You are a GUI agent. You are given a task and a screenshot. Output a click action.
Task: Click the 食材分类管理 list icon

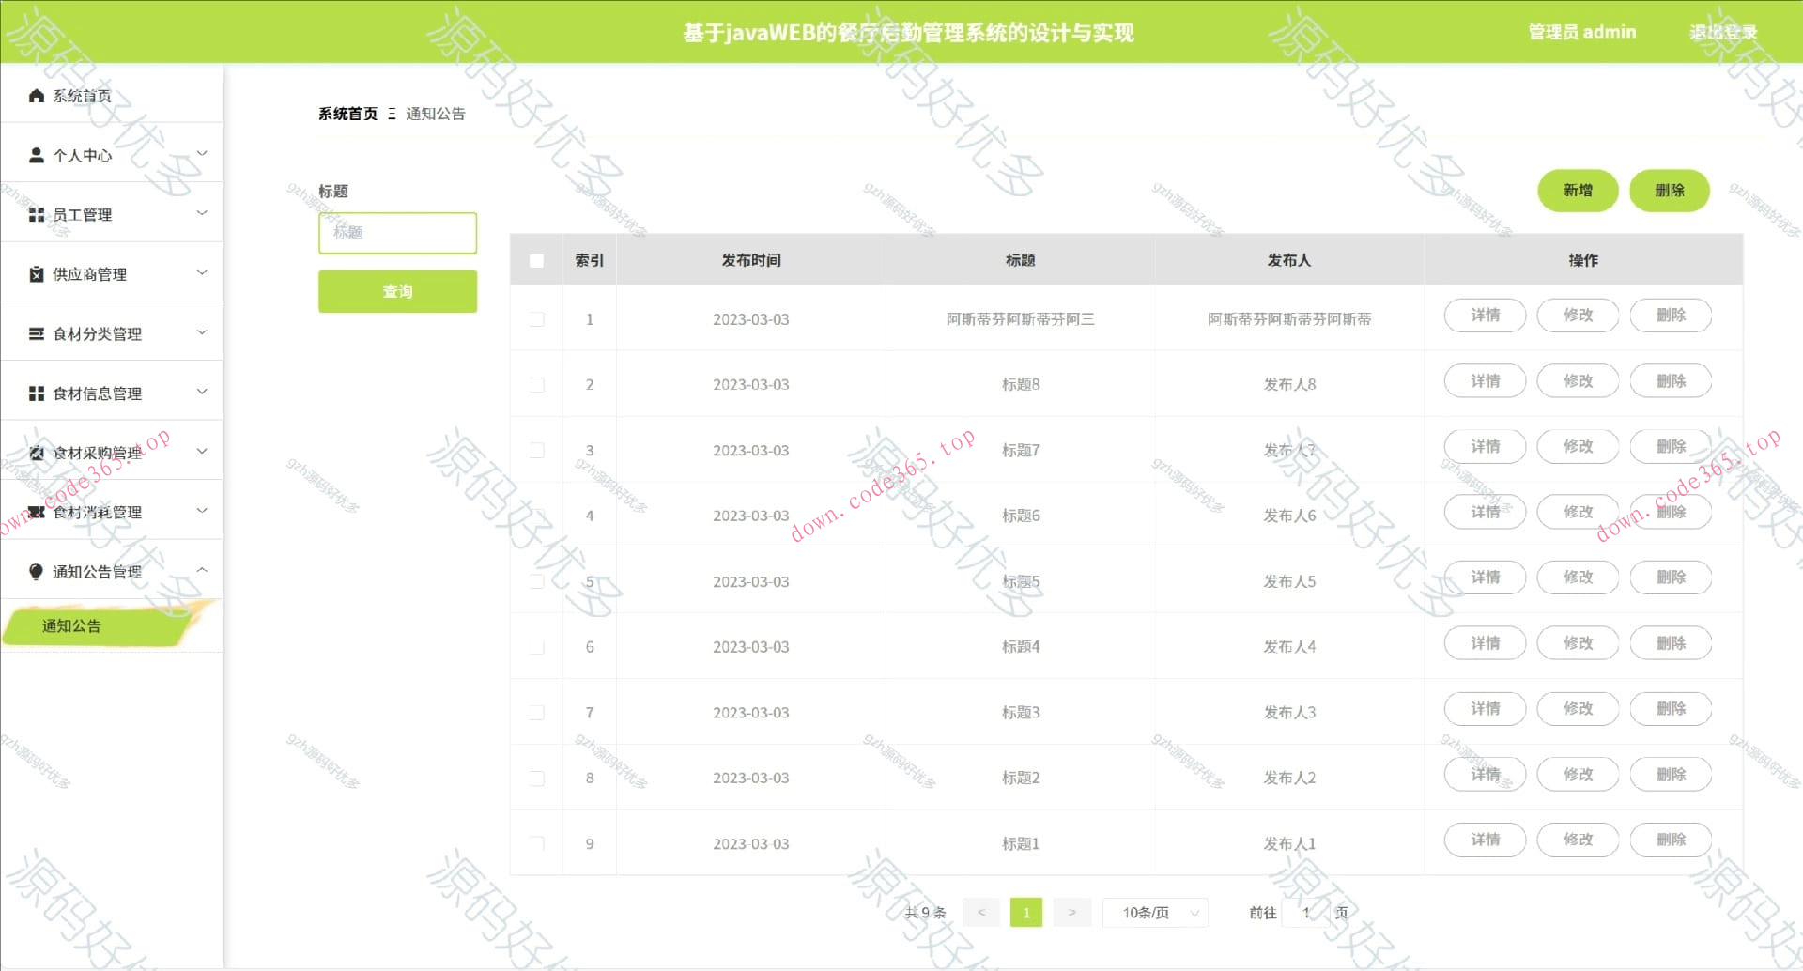coord(36,332)
